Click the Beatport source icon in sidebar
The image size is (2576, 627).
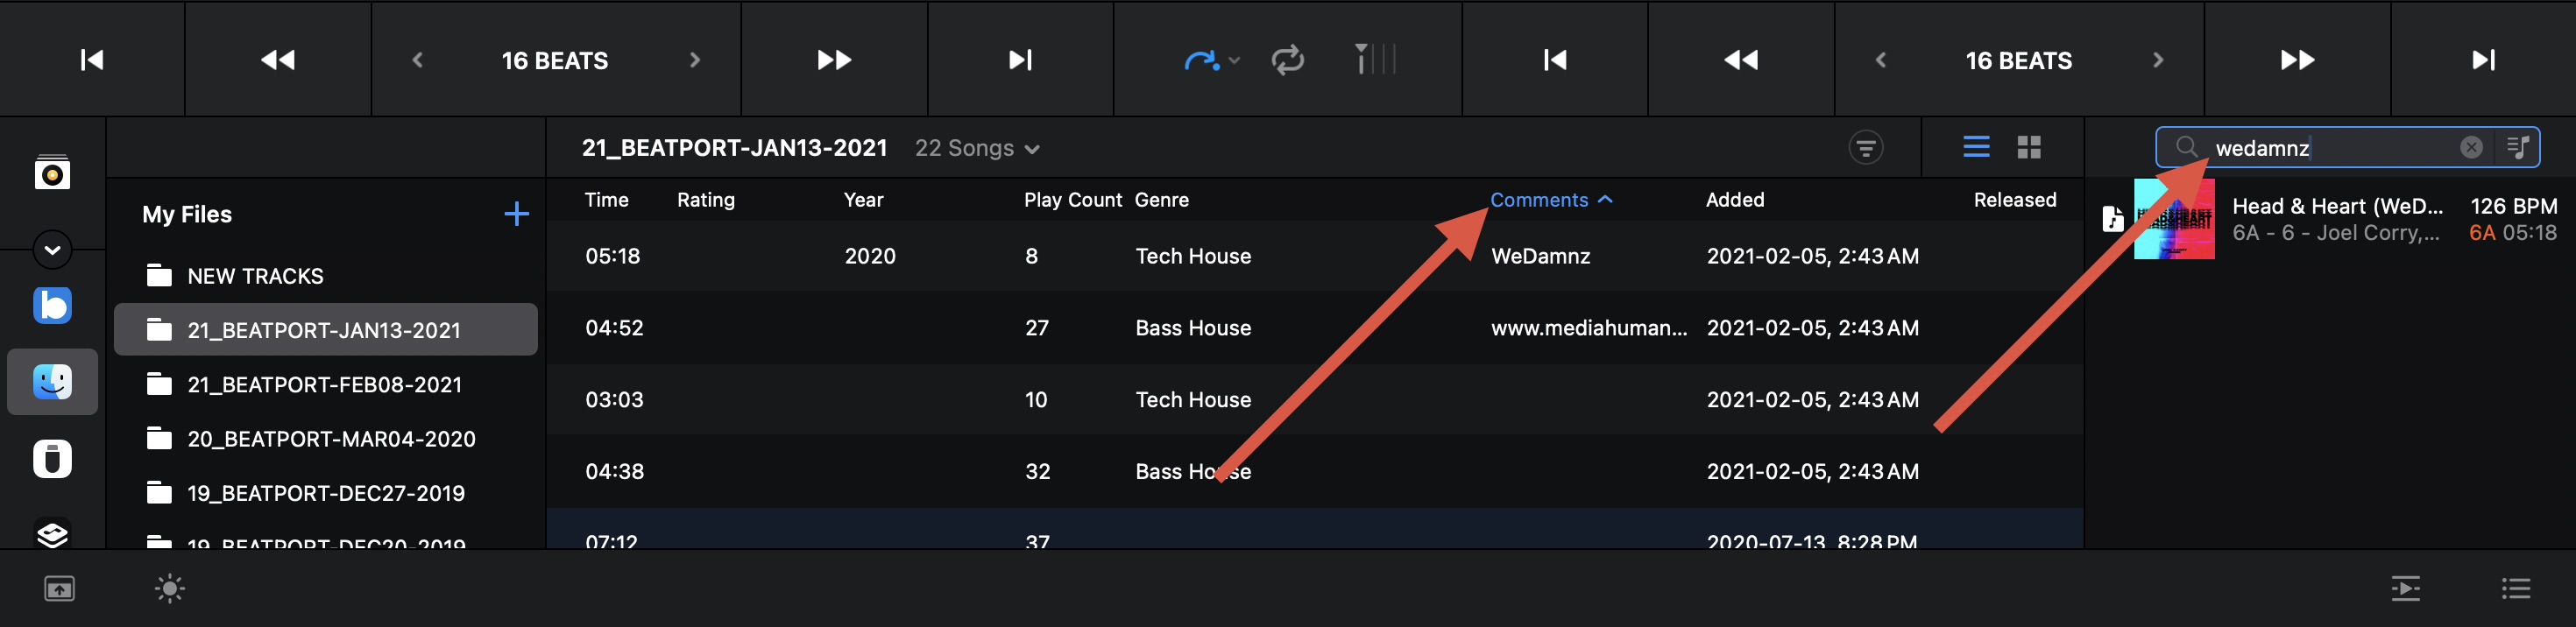(52, 305)
